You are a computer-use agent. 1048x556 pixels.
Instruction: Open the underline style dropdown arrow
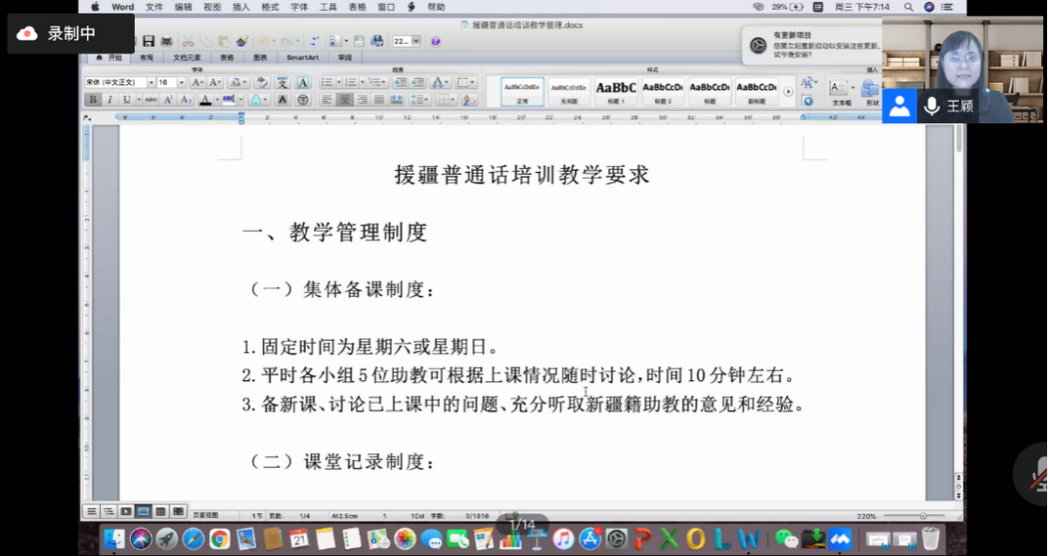coord(139,100)
